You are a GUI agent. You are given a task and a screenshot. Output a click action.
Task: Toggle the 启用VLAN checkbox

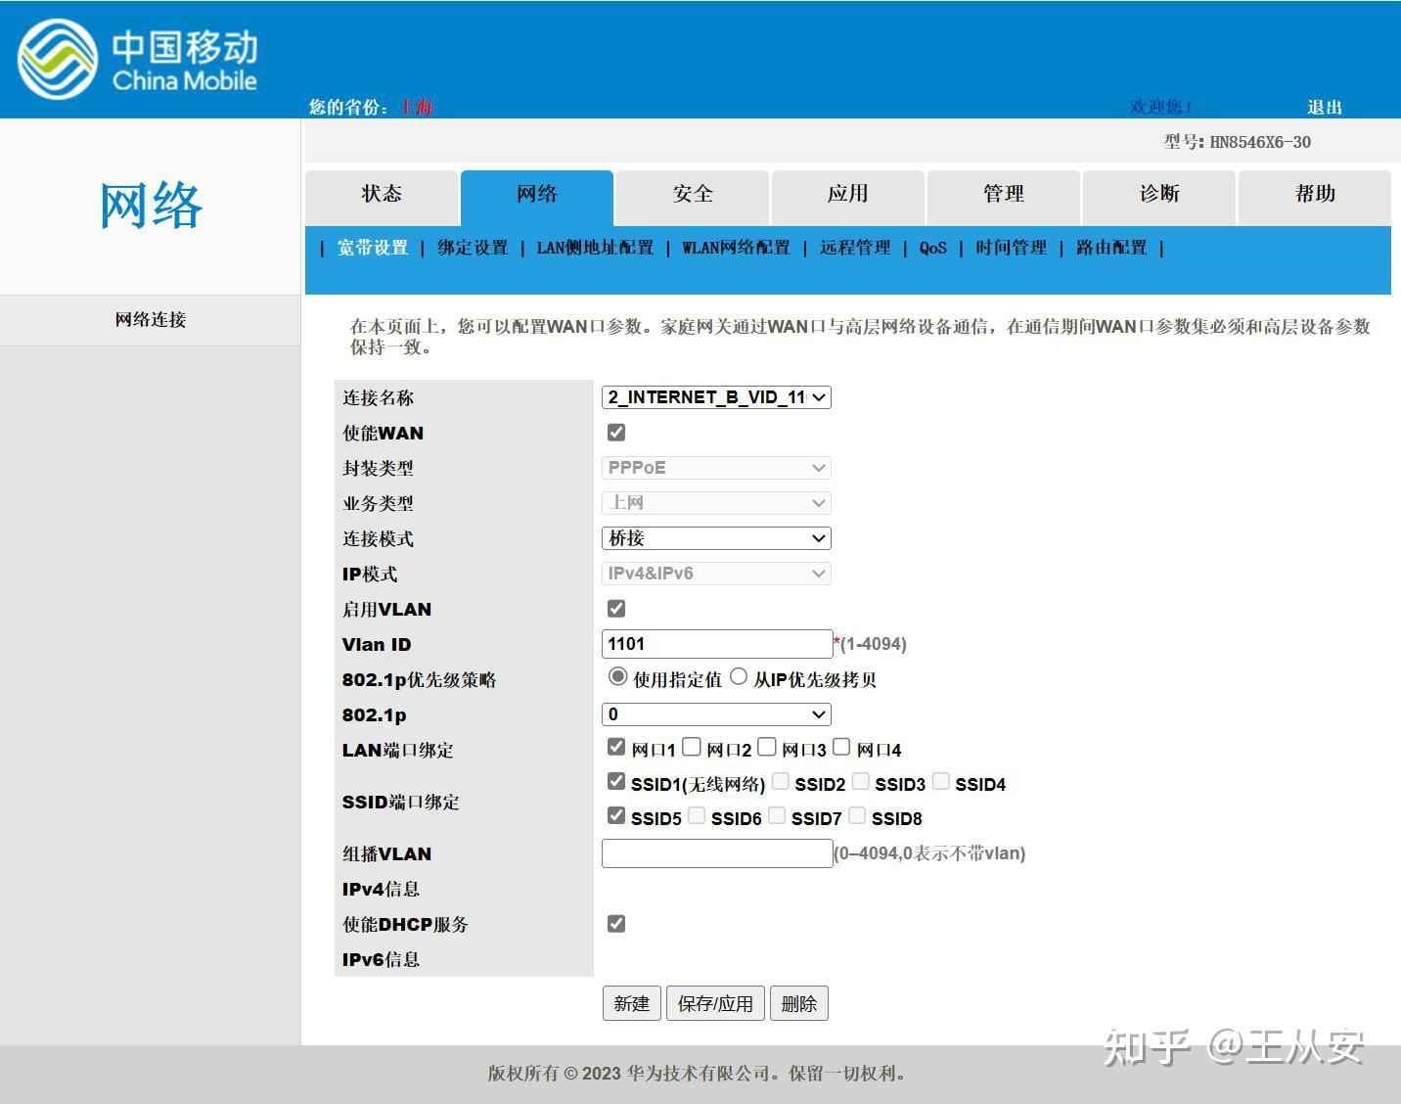pos(616,609)
